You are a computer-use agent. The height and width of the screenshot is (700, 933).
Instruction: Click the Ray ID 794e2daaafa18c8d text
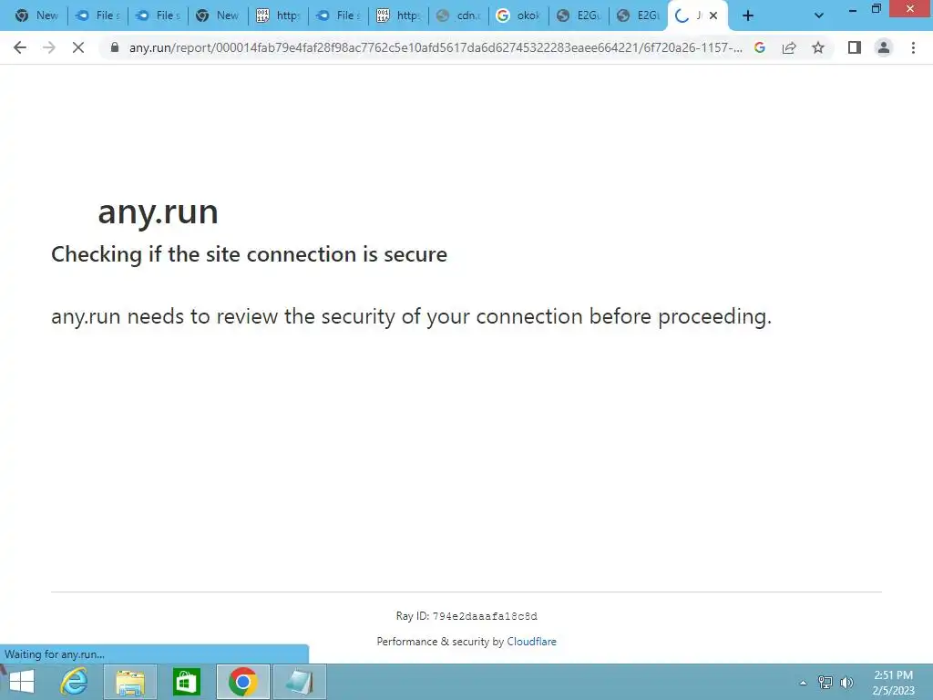pos(466,616)
